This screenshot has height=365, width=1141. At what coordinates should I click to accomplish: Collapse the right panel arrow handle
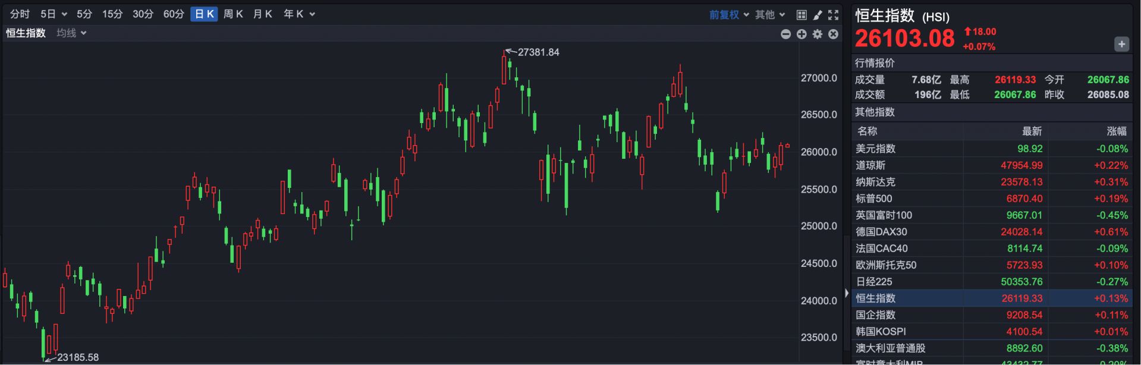[847, 293]
